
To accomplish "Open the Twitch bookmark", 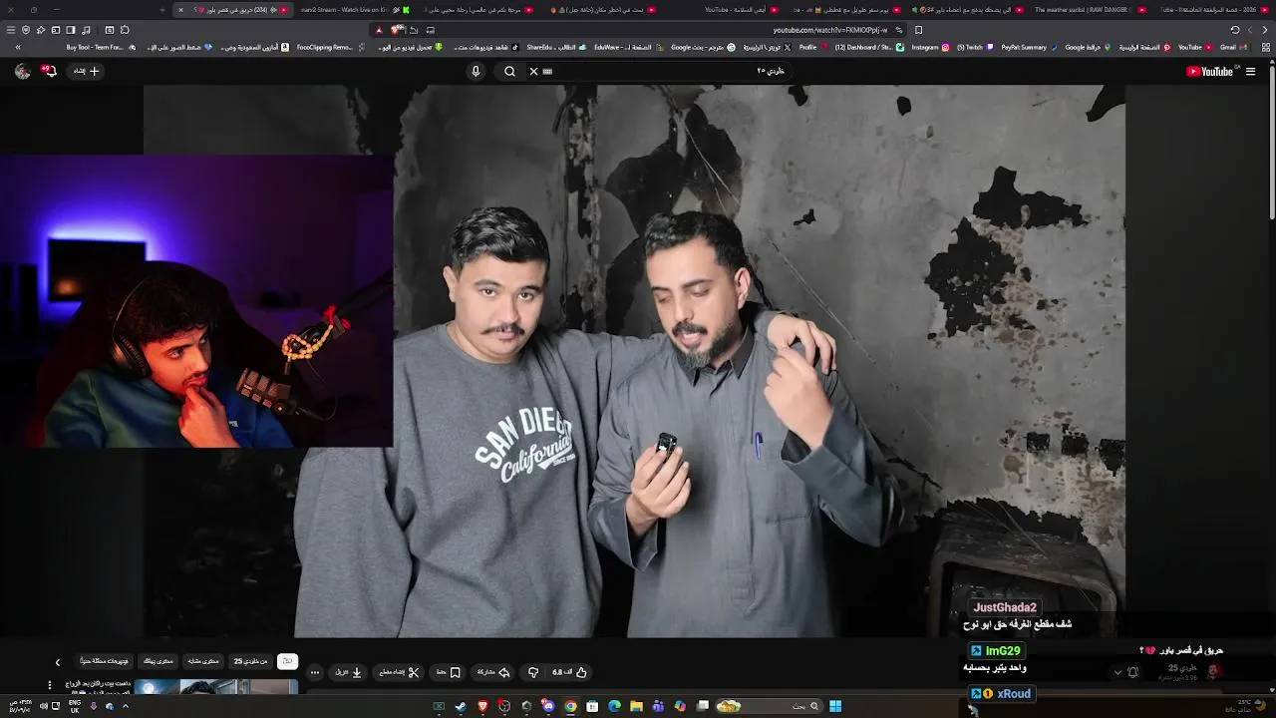I will (974, 47).
